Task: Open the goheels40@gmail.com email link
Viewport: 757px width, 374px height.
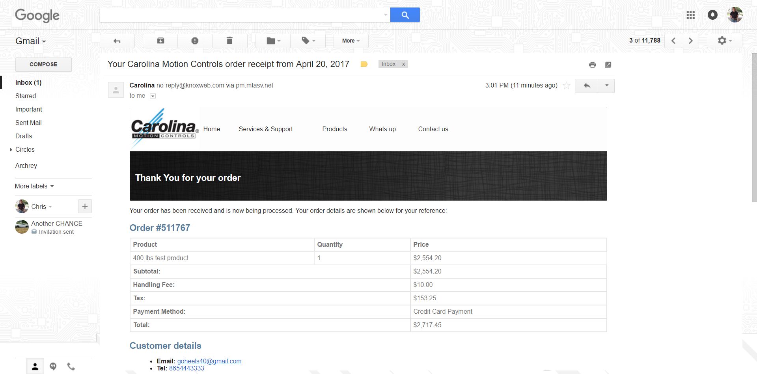Action: tap(209, 361)
